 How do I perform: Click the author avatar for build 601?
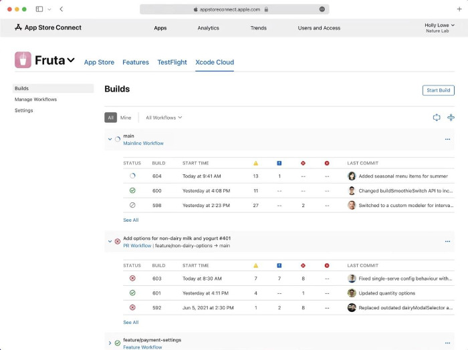[x=352, y=293]
